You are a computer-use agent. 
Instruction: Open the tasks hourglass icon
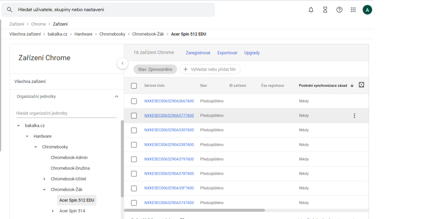[325, 10]
